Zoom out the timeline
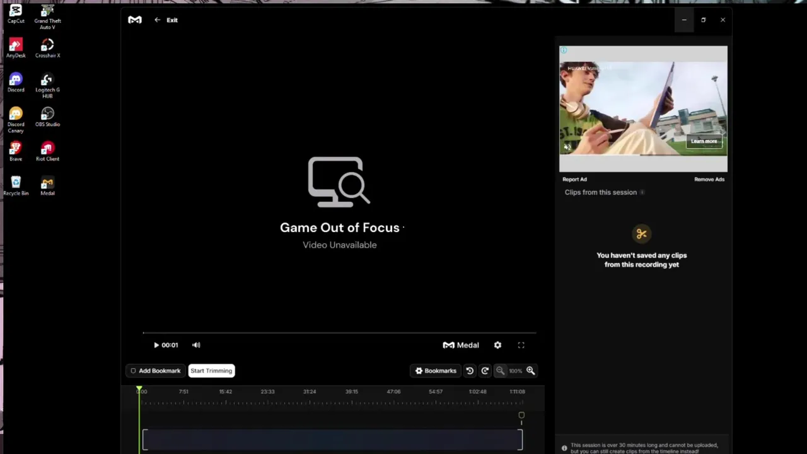 pos(500,371)
